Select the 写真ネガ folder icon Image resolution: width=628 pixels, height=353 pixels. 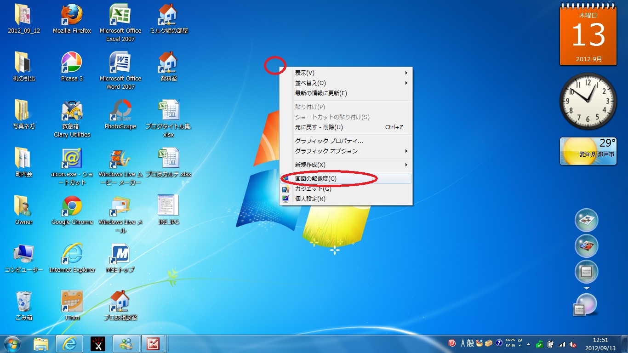pos(24,115)
